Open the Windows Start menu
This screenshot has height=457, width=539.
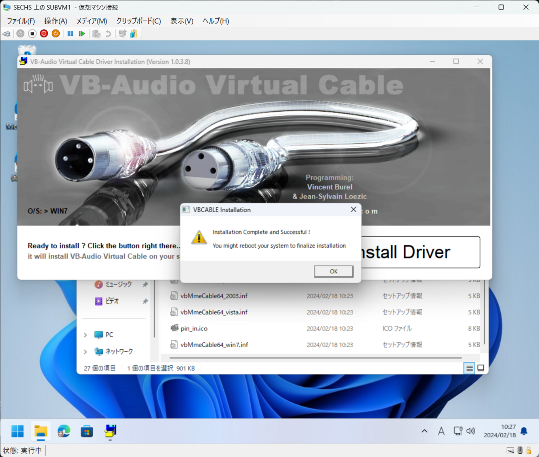18,431
